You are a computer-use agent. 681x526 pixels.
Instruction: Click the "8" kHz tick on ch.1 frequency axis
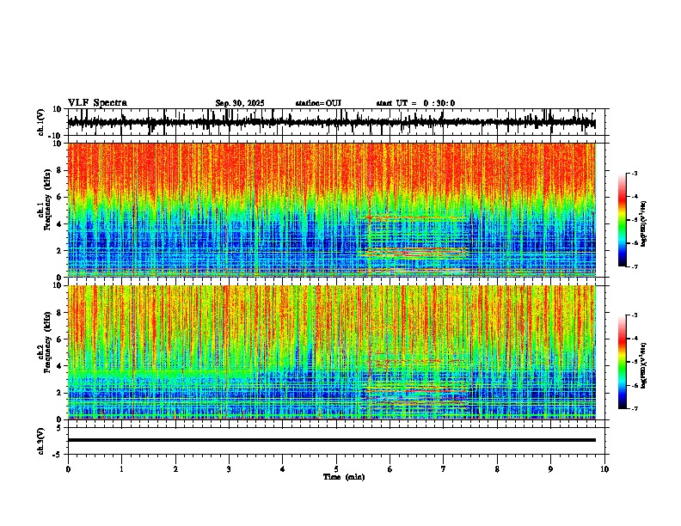coord(59,170)
